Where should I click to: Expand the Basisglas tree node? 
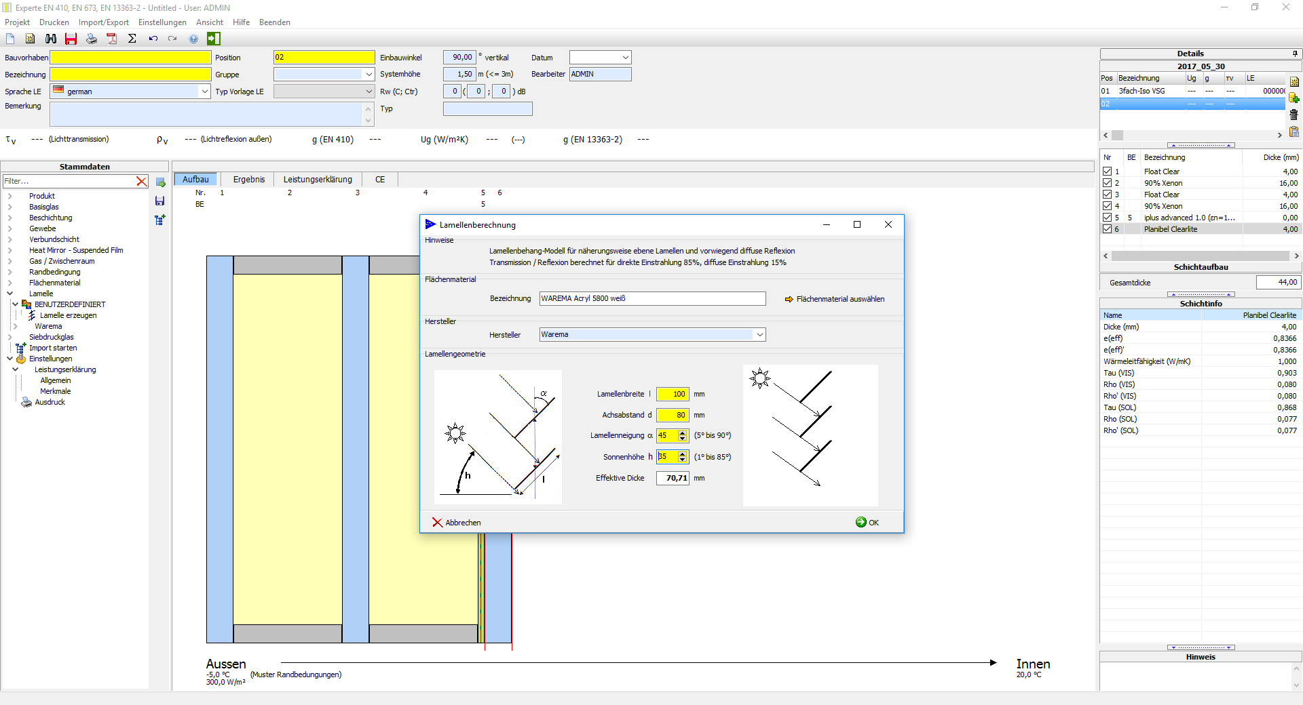(10, 207)
